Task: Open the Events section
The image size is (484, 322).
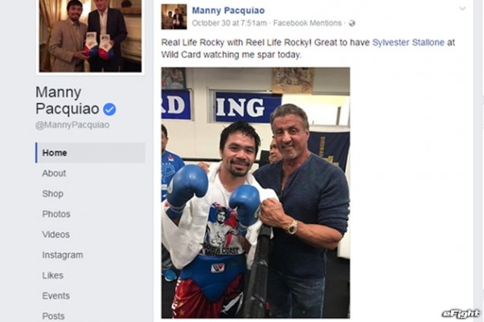Action: (55, 296)
